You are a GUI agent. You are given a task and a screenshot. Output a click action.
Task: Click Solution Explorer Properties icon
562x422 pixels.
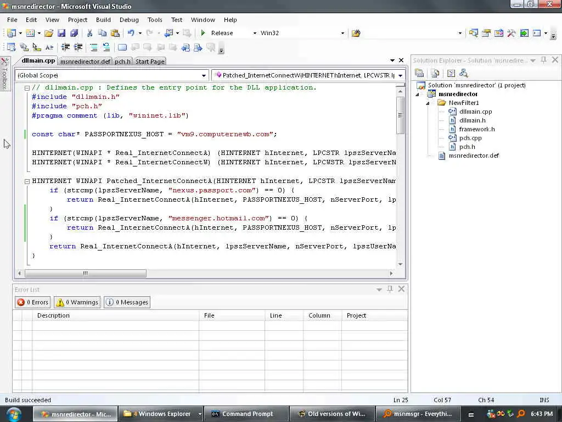(x=419, y=74)
